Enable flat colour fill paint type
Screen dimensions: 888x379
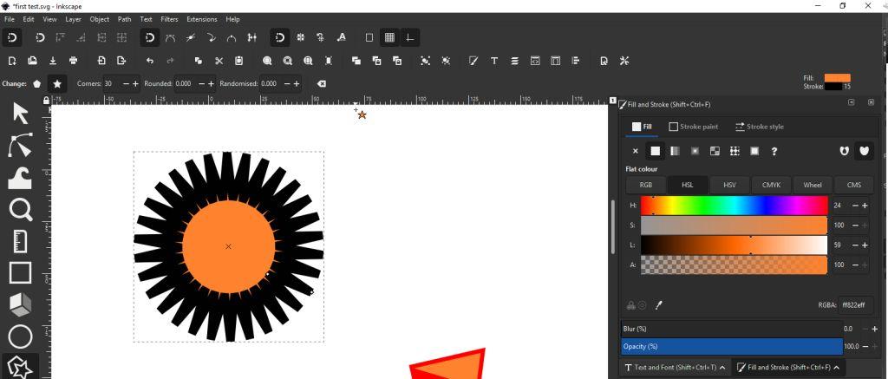click(656, 151)
